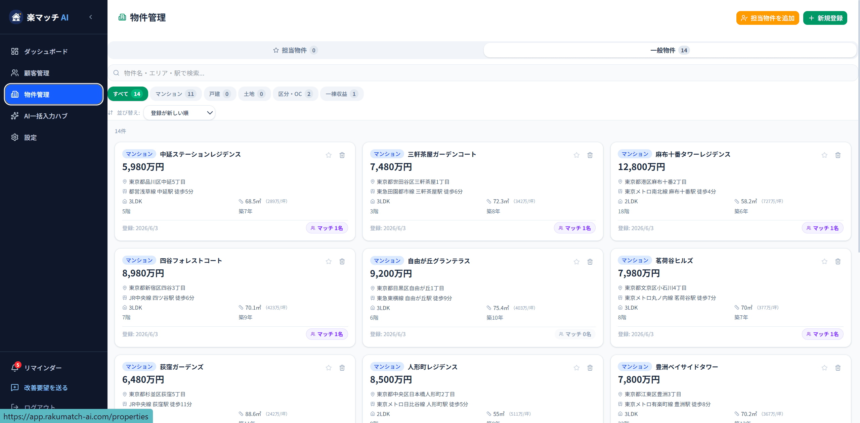Screen dimensions: 860x423
Task: Click the 12,800万円 price text
Action: pos(642,167)
